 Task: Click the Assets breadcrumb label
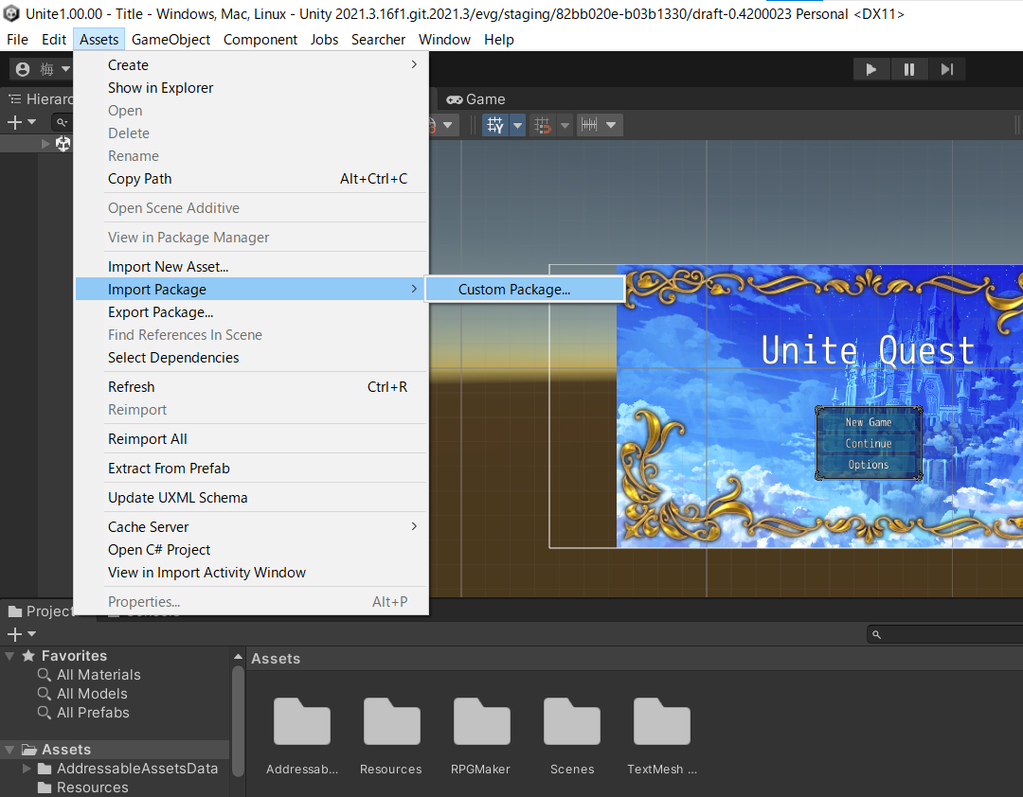click(x=276, y=659)
